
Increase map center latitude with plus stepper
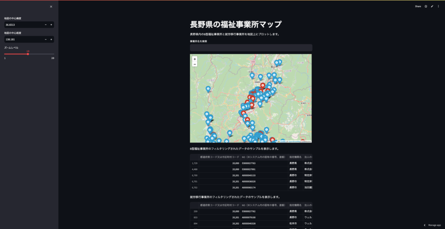pos(51,25)
